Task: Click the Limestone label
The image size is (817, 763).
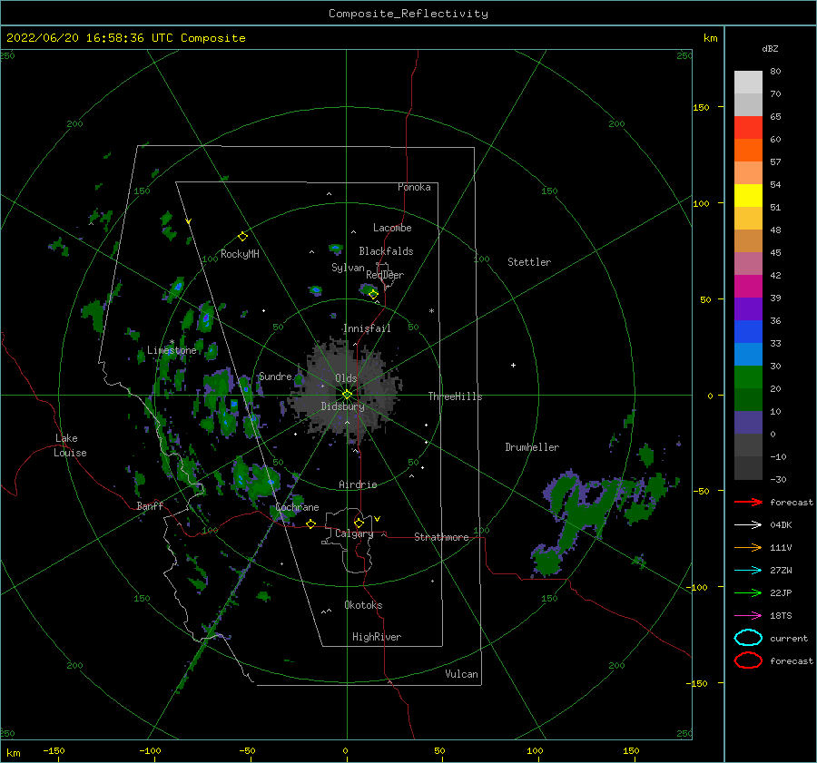Action: coord(172,350)
